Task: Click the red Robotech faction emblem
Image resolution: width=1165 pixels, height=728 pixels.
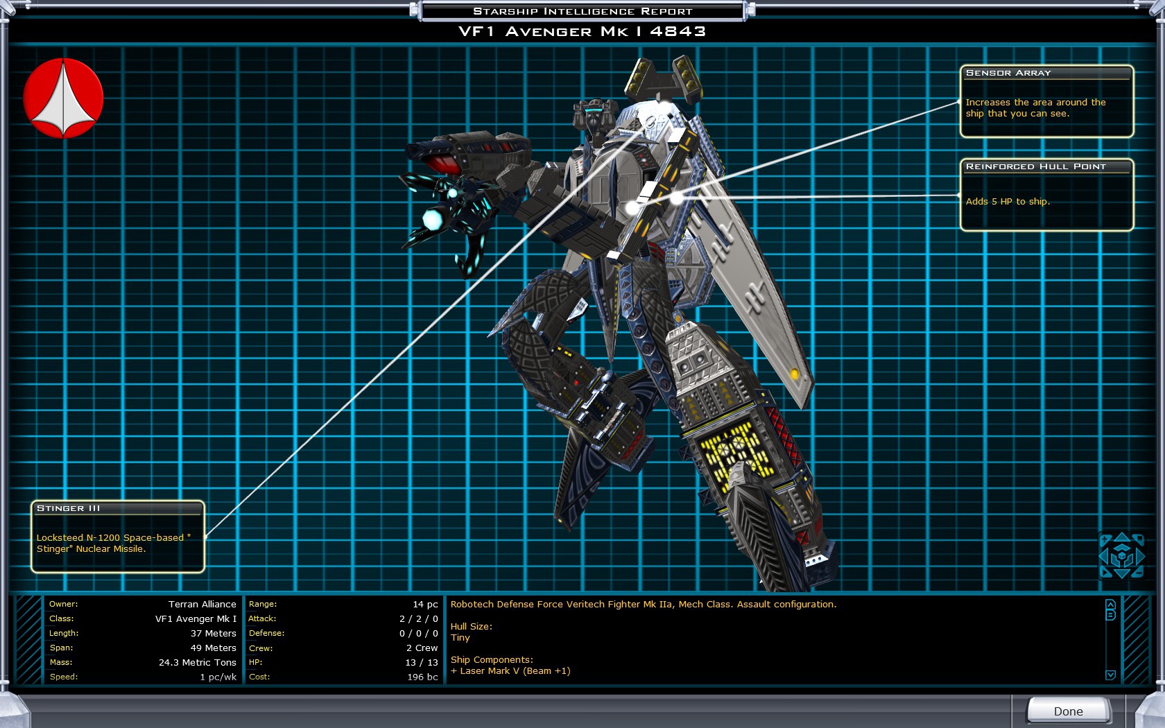Action: tap(64, 98)
